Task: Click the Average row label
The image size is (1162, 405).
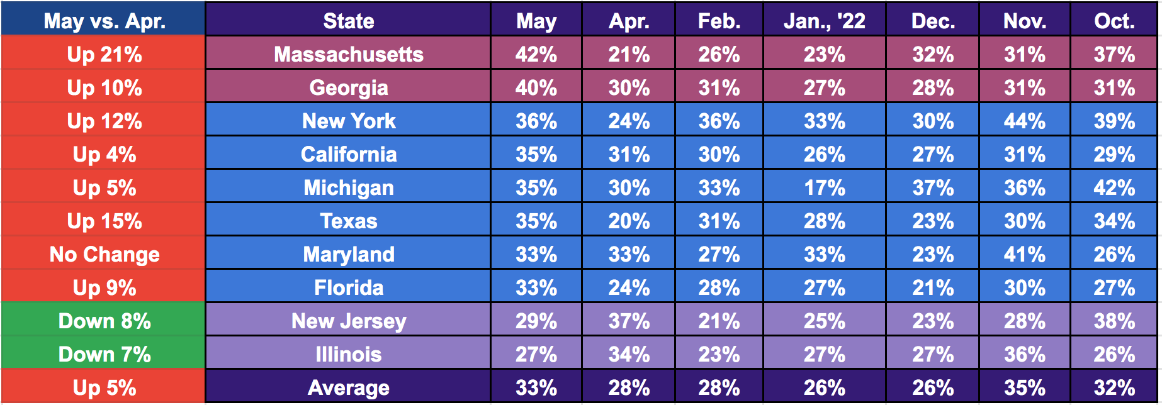Action: click(348, 387)
